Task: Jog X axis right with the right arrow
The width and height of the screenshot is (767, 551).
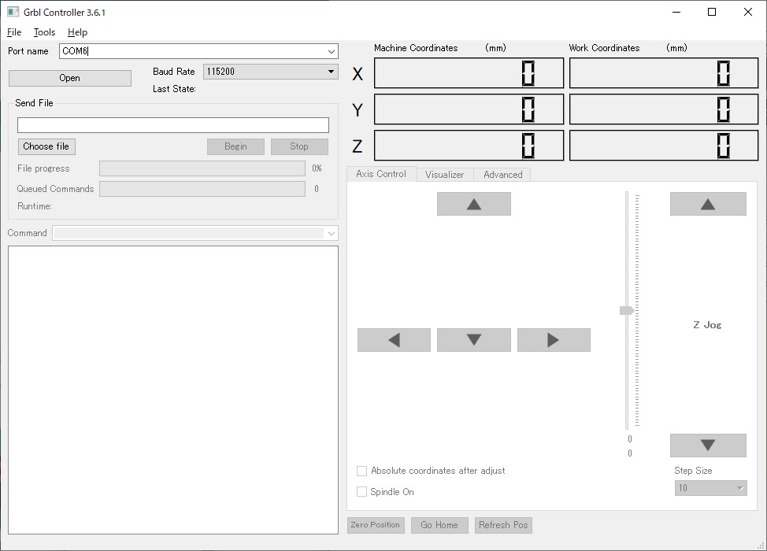Action: point(554,340)
